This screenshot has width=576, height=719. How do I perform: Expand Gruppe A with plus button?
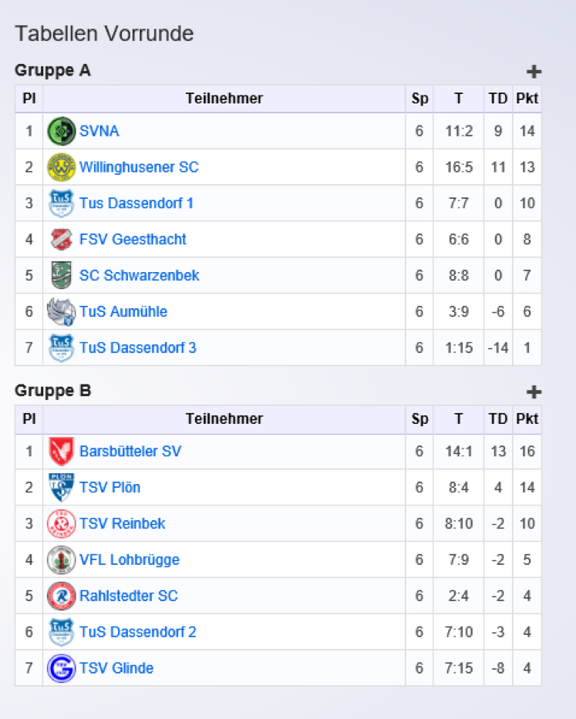(x=534, y=72)
